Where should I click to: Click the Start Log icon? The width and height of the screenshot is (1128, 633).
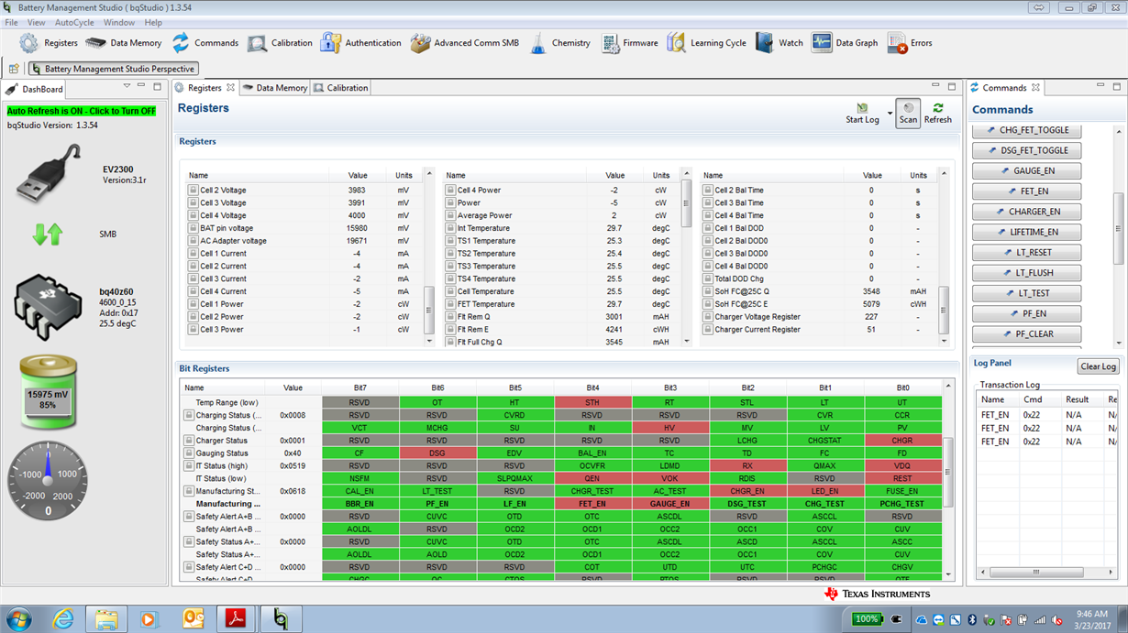pos(862,108)
